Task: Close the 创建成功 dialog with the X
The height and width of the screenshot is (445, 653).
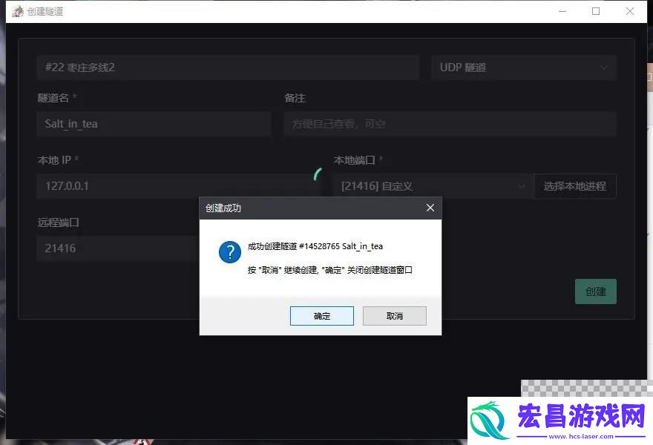Action: coord(430,208)
